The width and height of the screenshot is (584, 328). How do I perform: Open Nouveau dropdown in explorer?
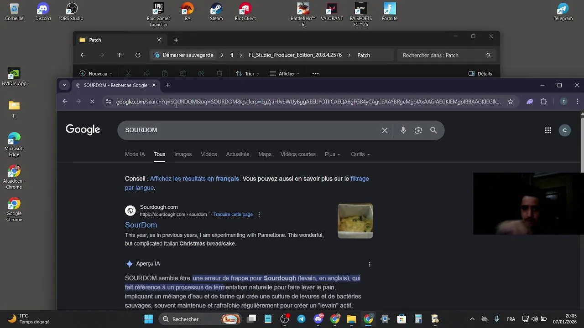[96, 74]
